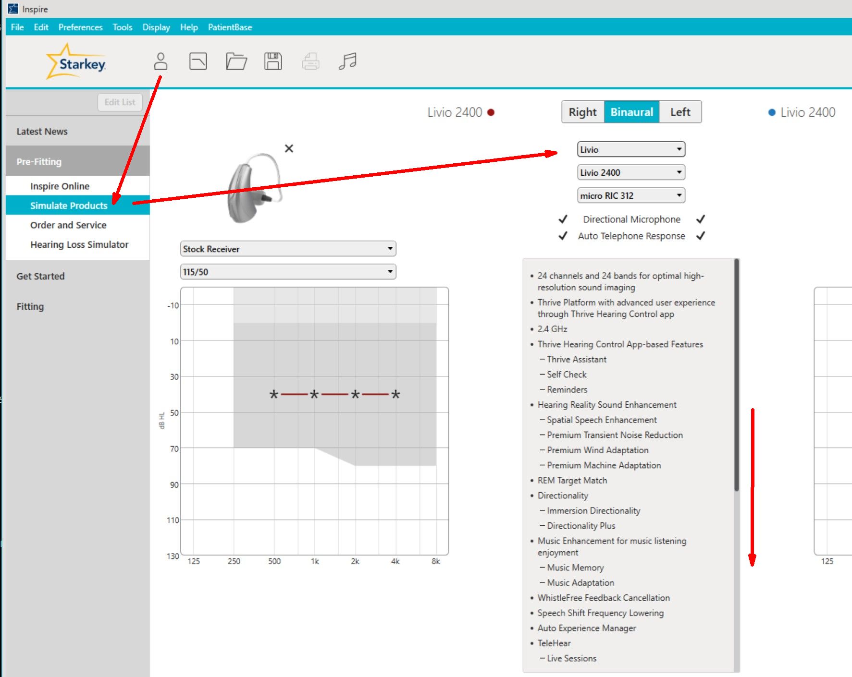852x677 pixels.
Task: Remove hearing aid with X icon
Action: (x=289, y=148)
